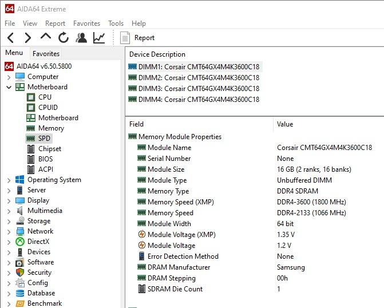The image size is (384, 308).
Task: Expand the Server tree node
Action: pyautogui.click(x=9, y=191)
